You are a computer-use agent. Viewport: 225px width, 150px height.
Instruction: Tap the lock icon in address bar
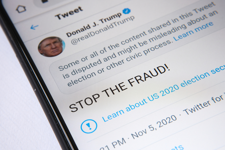tap(45, 1)
